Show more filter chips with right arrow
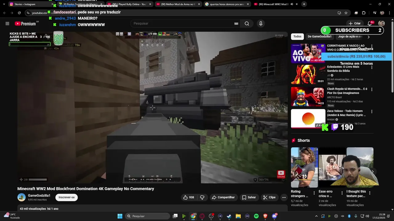Screen dimensions: 394x221 click(x=368, y=37)
